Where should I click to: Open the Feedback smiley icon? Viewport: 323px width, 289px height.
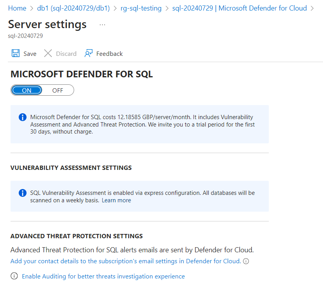pyautogui.click(x=89, y=53)
